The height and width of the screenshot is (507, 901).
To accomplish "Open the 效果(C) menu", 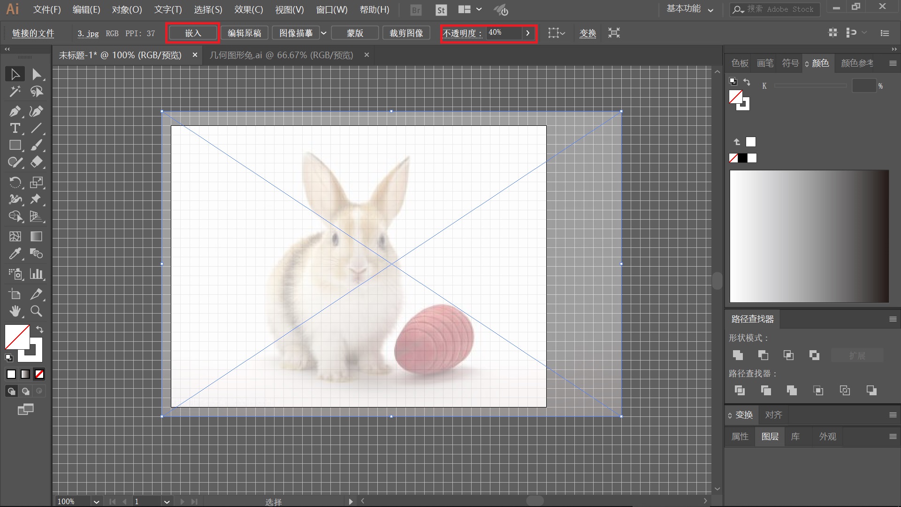I will [x=249, y=9].
